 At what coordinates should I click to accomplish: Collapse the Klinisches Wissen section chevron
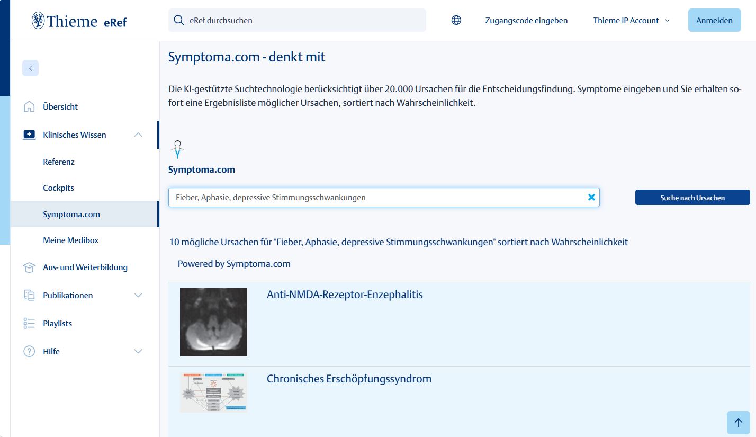pyautogui.click(x=138, y=135)
